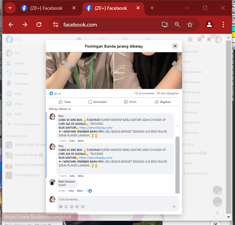
Task: Open contact Yogi Sutiawan
Action: [x=193, y=72]
